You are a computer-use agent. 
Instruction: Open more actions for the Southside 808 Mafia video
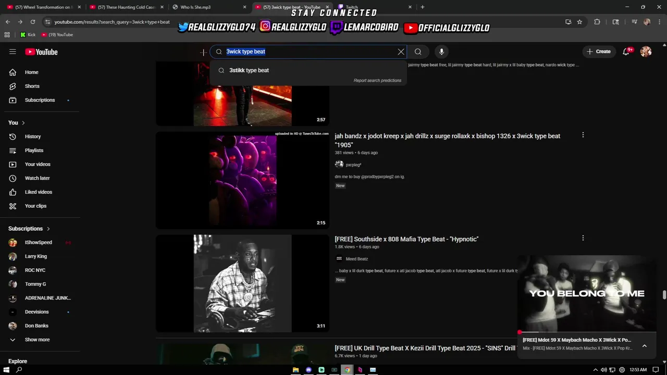click(x=583, y=238)
